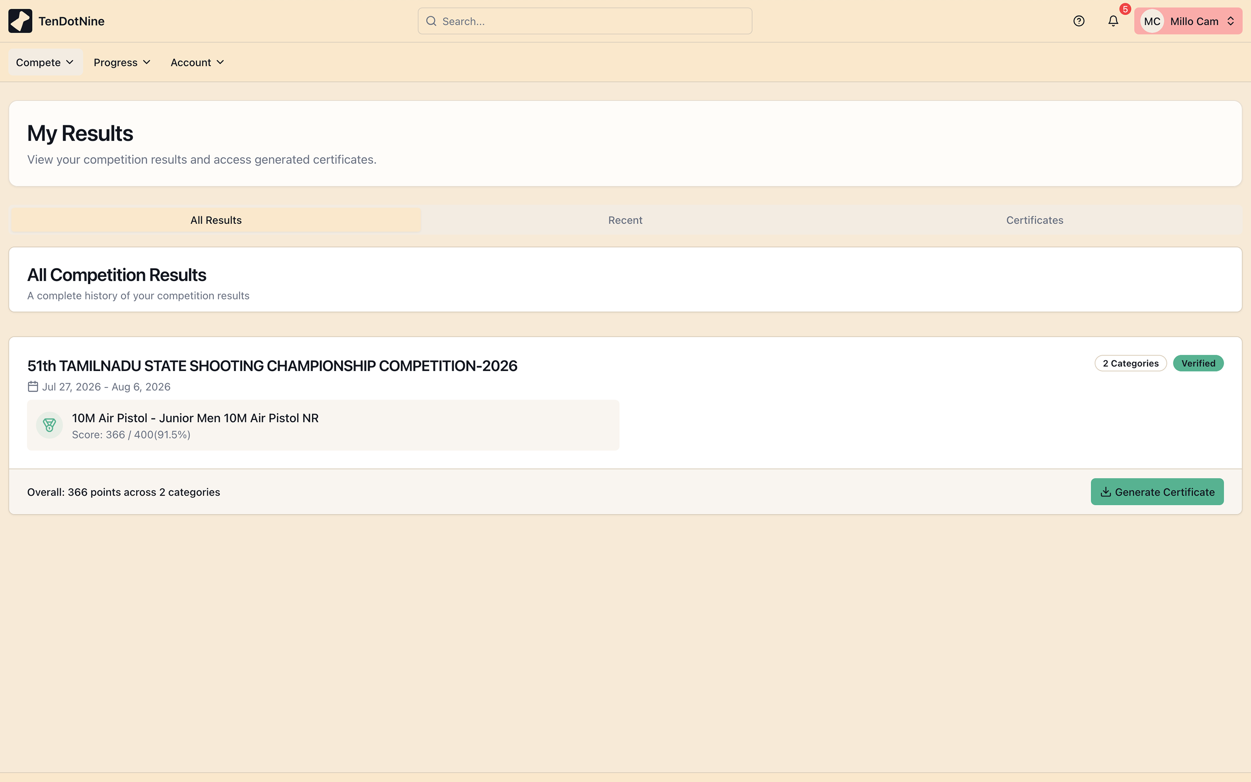Click the Jul 27, 2026 - Aug 6, 2026 date

(106, 387)
